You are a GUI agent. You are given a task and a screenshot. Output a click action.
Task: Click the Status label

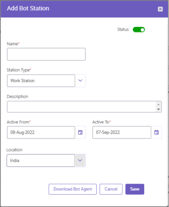[123, 30]
